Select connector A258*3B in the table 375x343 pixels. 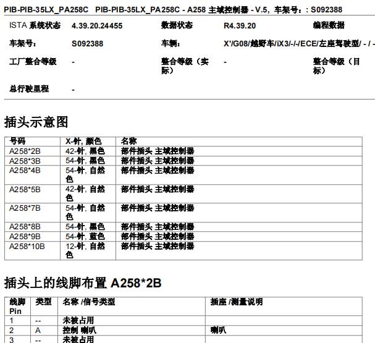click(25, 161)
